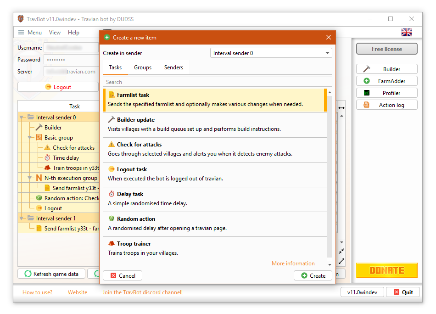
Task: Click warning icon beside Check for attacks in tree
Action: pos(47,148)
